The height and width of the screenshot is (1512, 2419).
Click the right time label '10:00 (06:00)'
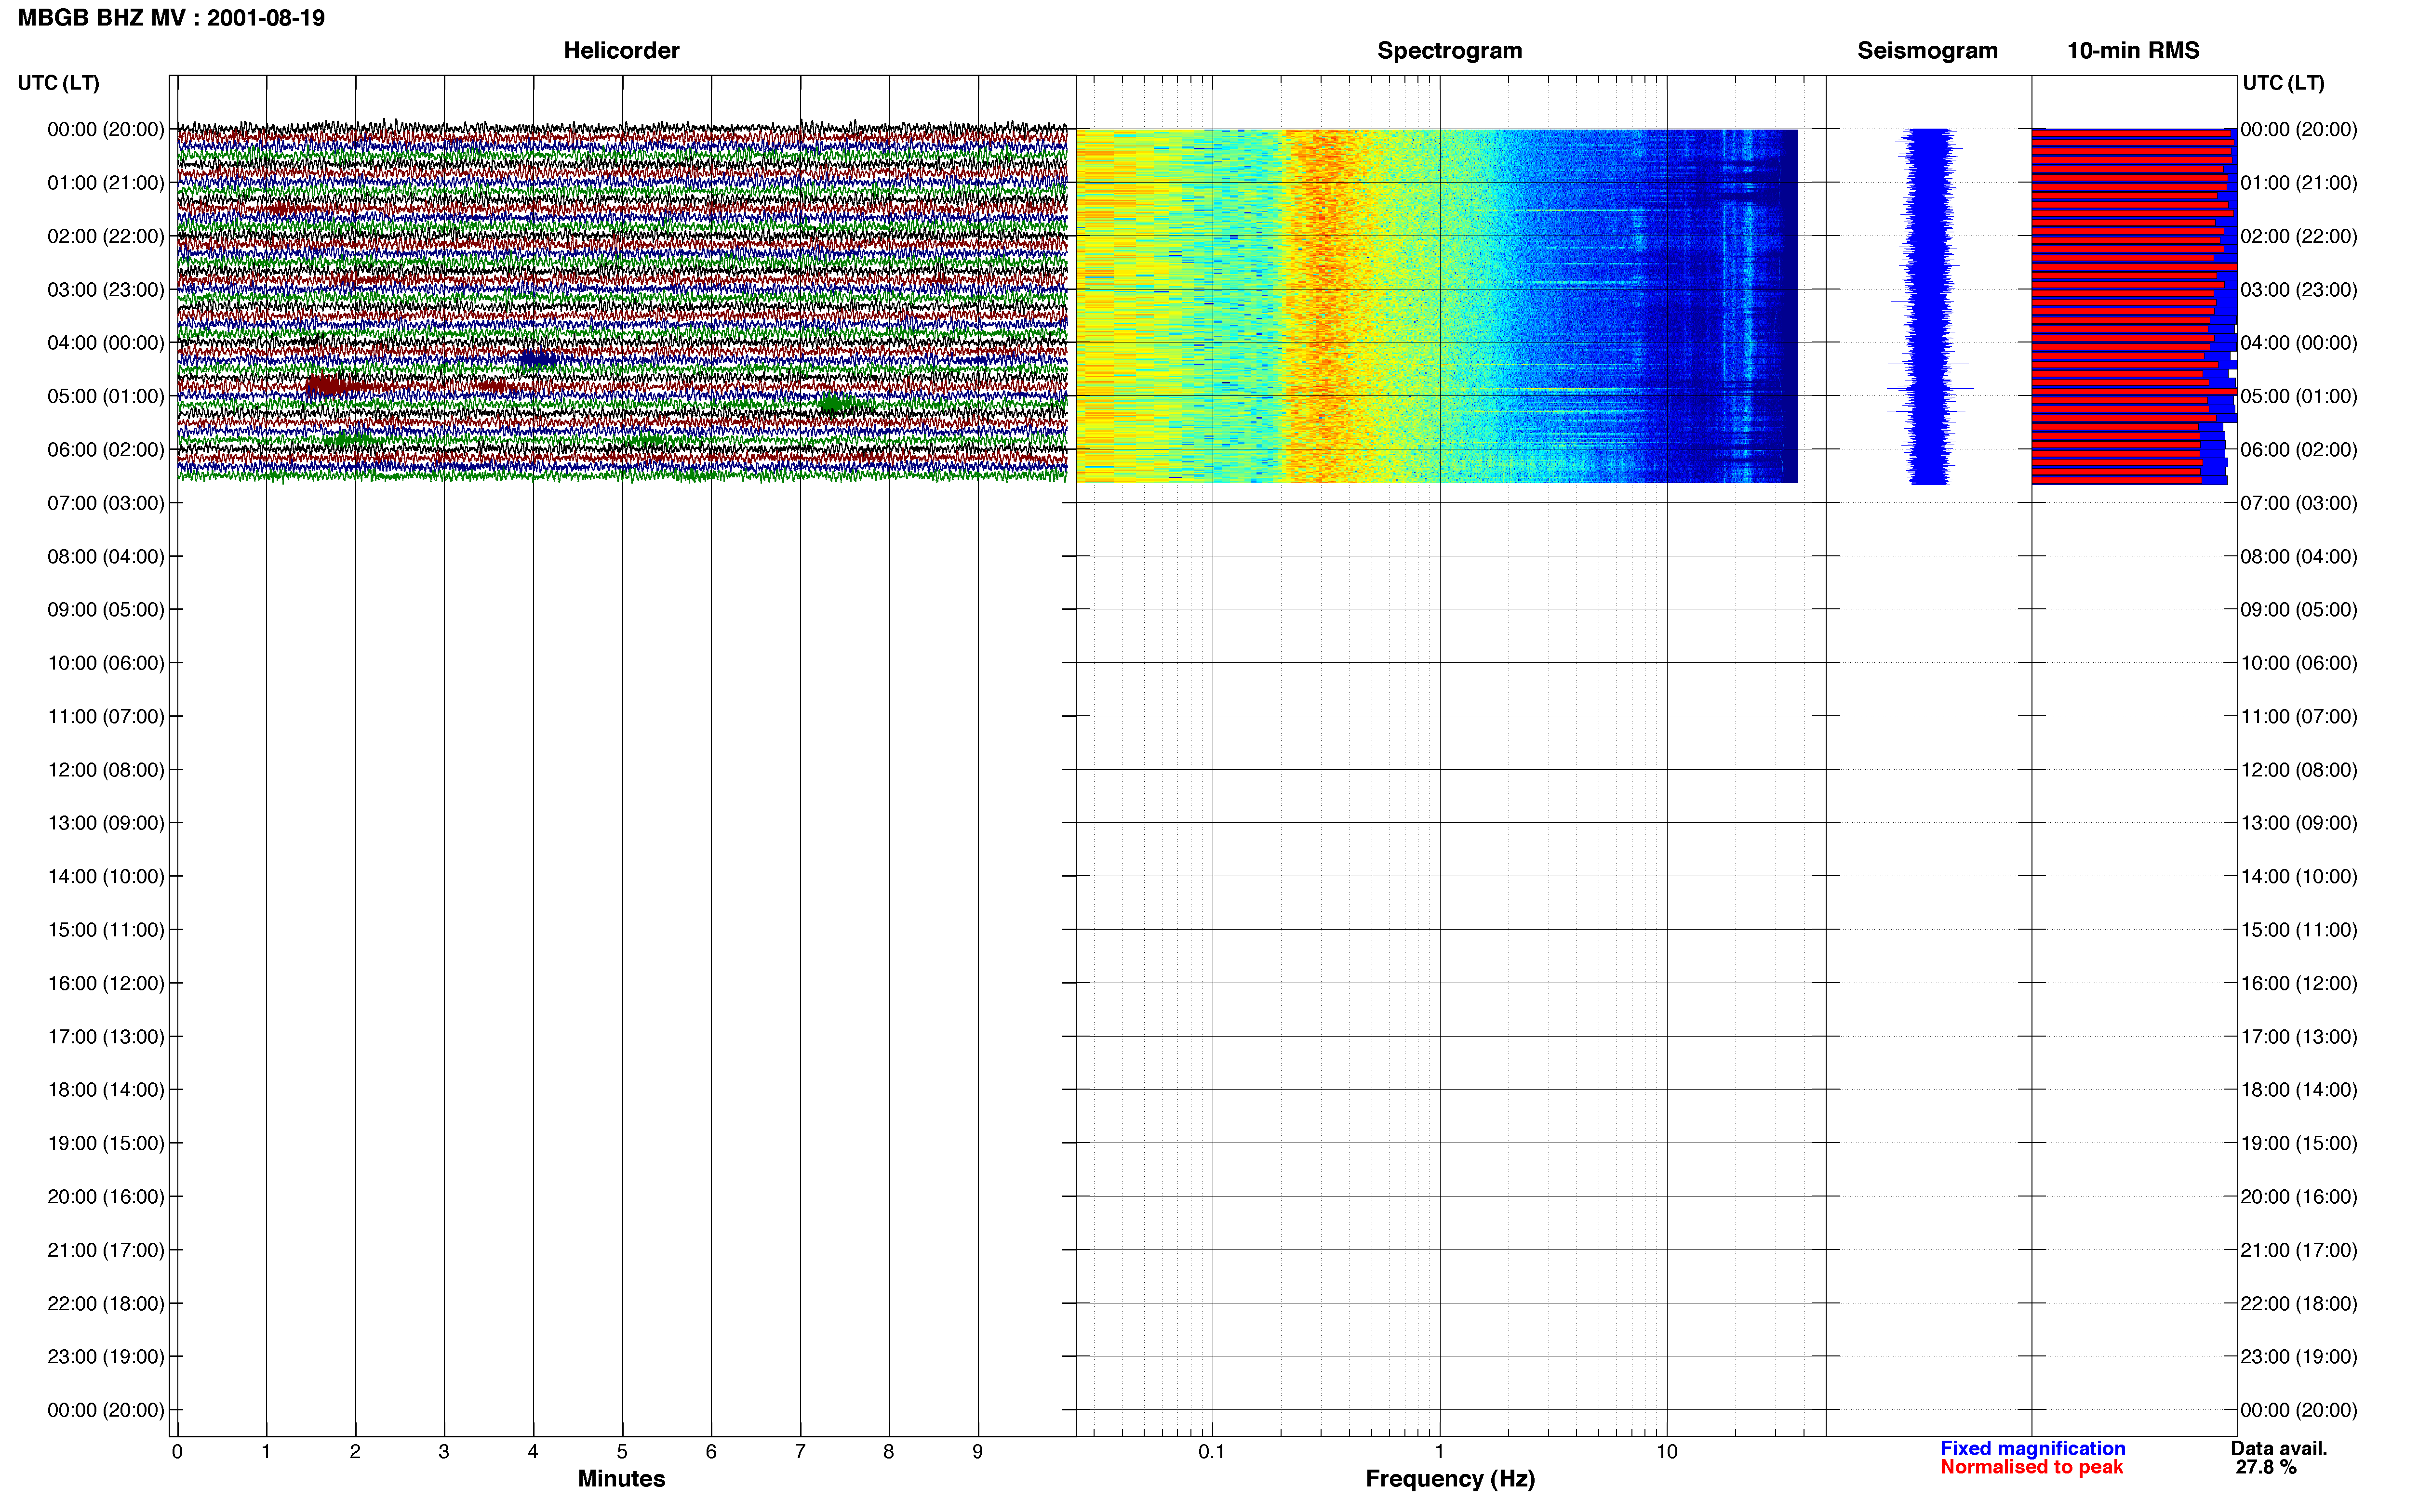2299,663
